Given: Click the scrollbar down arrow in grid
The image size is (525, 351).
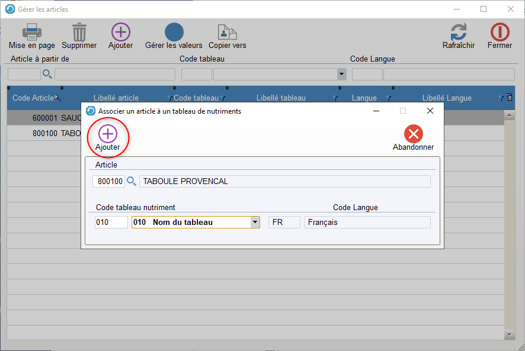Looking at the screenshot, I should (509, 334).
